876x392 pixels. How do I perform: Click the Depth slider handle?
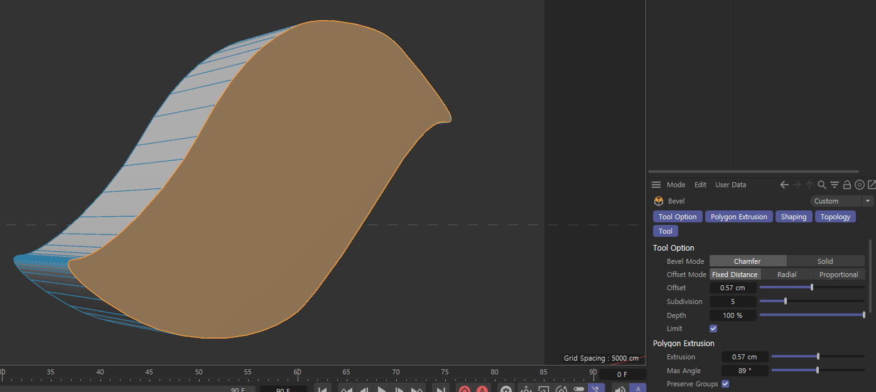[864, 315]
